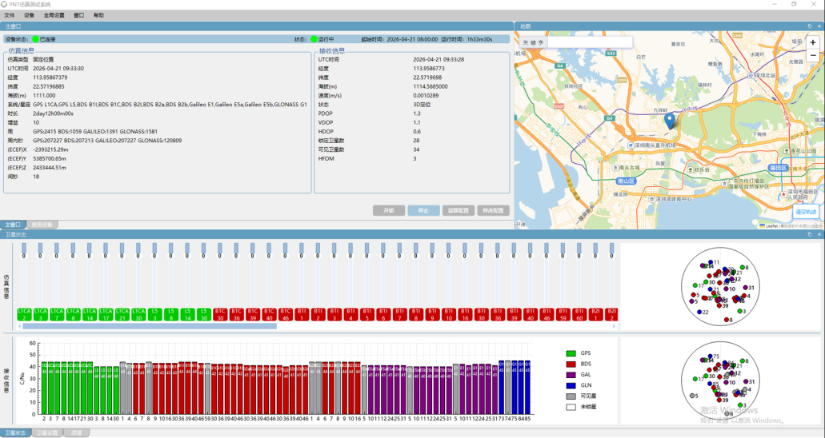Screen dimensions: 825x438
Task: Click the green 运行中 running status indicator
Action: click(314, 39)
